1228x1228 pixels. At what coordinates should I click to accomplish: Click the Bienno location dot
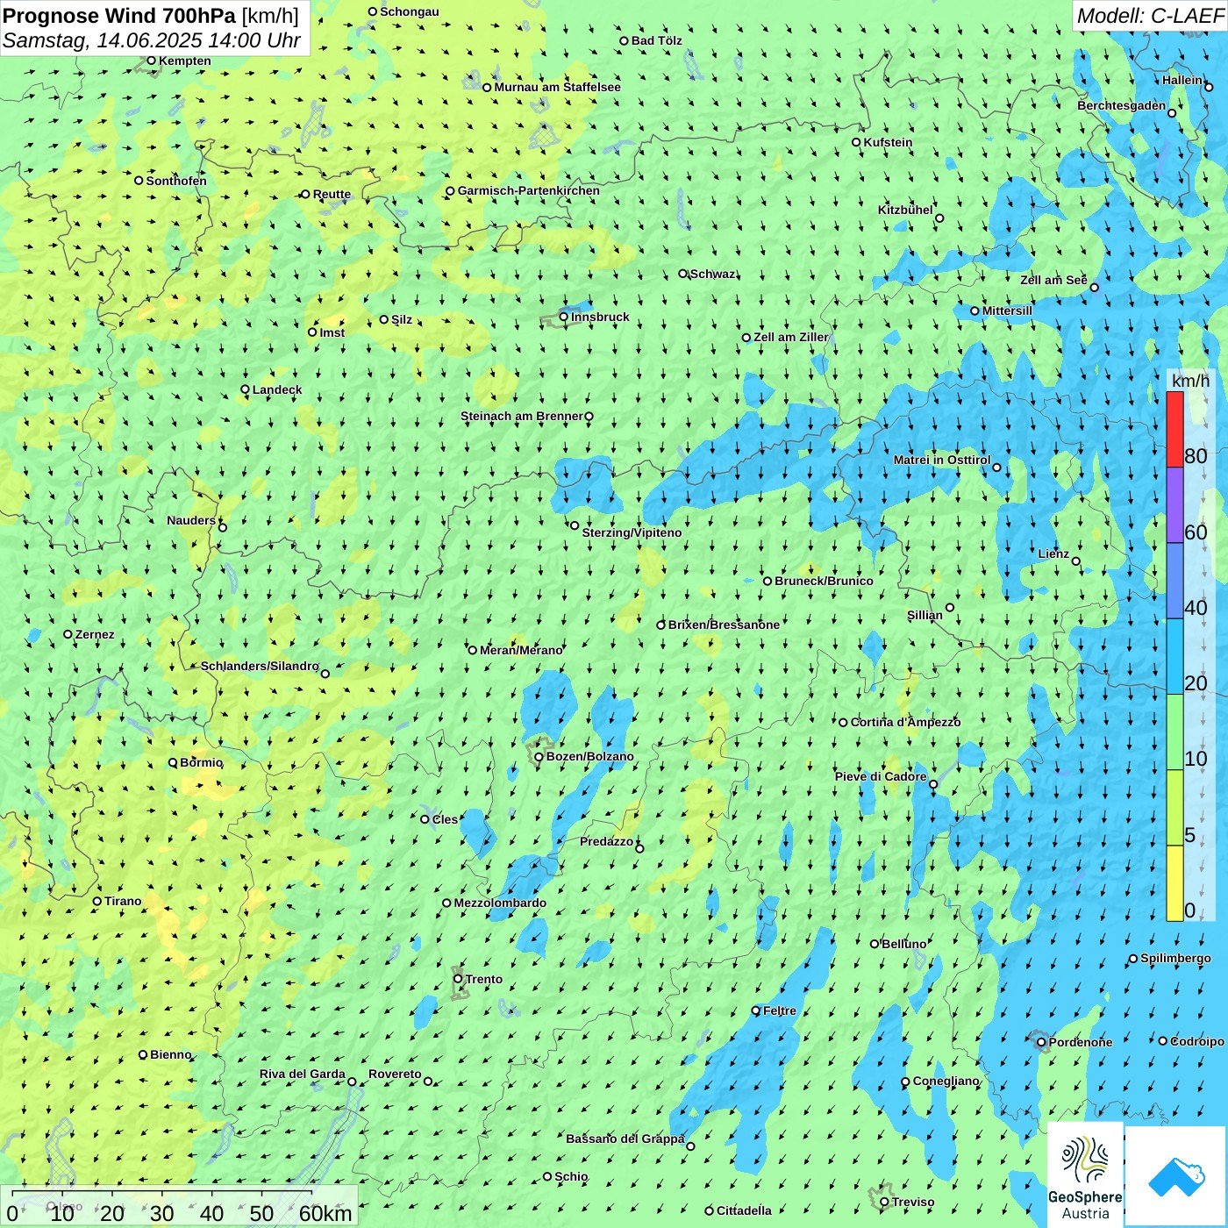143,1054
